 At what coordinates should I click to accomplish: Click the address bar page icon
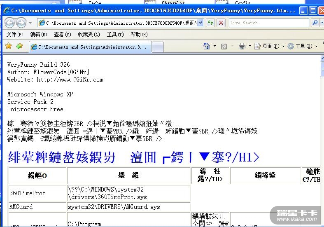(42, 23)
